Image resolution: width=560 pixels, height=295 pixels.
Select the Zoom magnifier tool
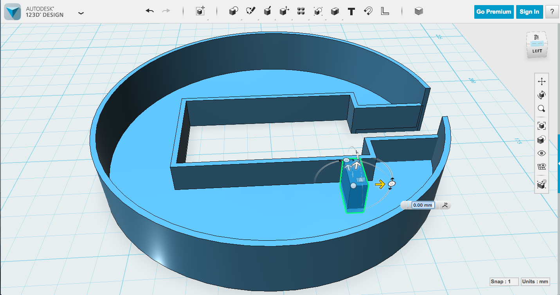click(542, 109)
